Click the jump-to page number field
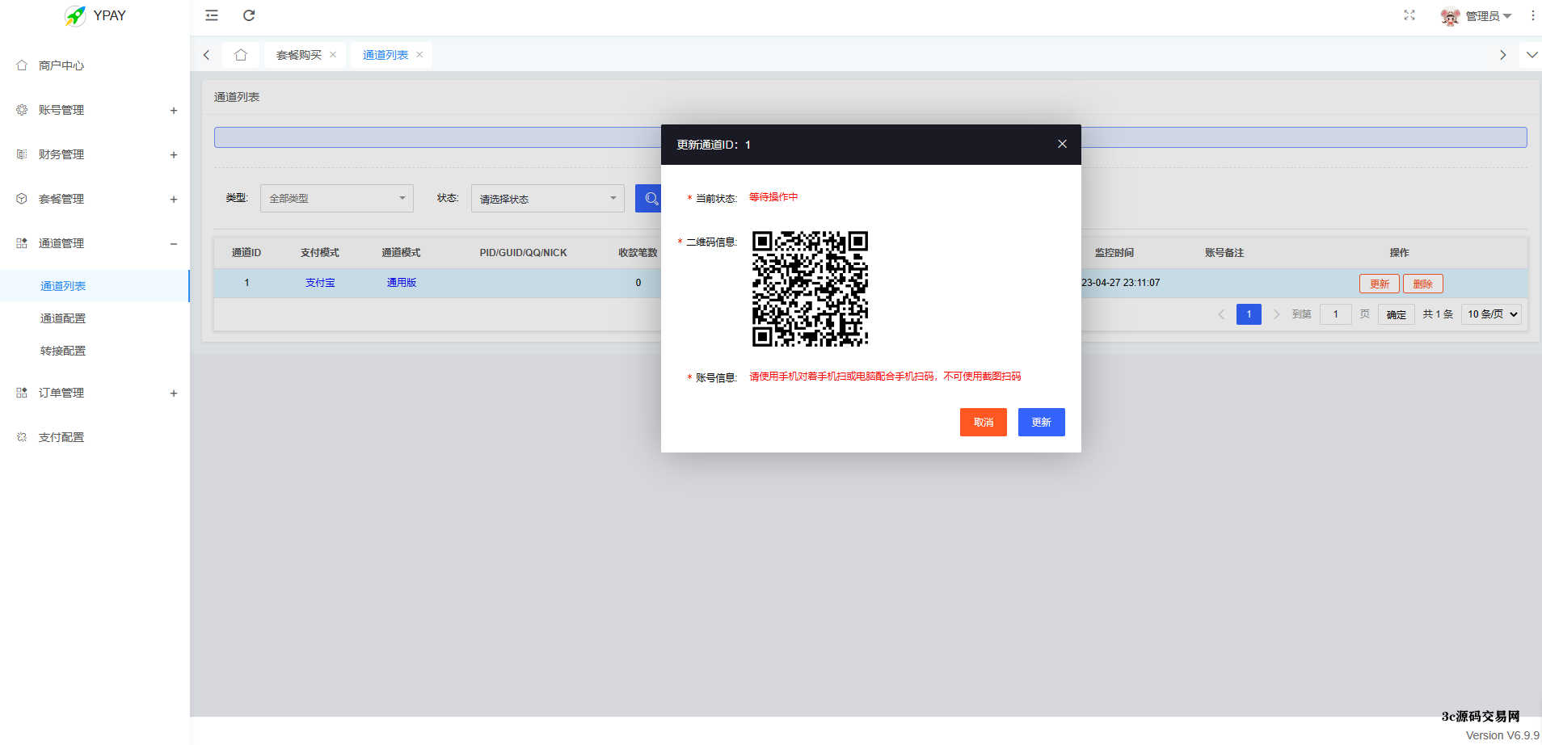 [1336, 314]
